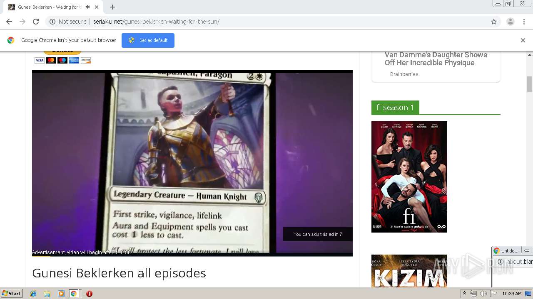Screen dimensions: 533x299
Task: Open the fi series poster
Action: click(409, 177)
